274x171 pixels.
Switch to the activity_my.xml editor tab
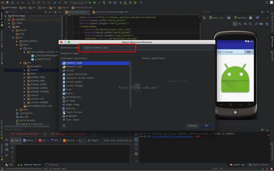[76, 12]
